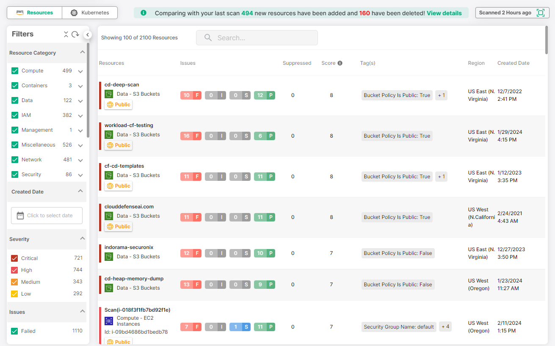The width and height of the screenshot is (555, 346).
Task: Switch to the Kubernetes tab
Action: pyautogui.click(x=90, y=13)
